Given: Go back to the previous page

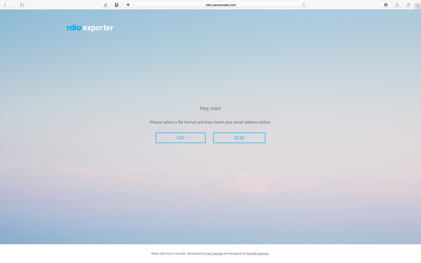Looking at the screenshot, I should [5, 5].
